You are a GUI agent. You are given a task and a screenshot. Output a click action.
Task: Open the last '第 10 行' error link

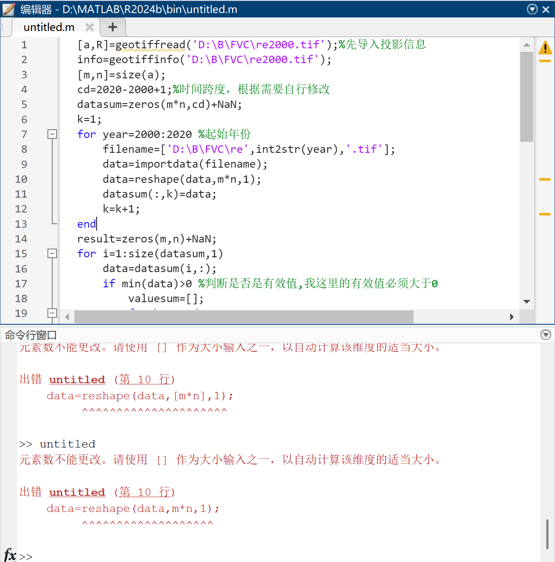[145, 492]
